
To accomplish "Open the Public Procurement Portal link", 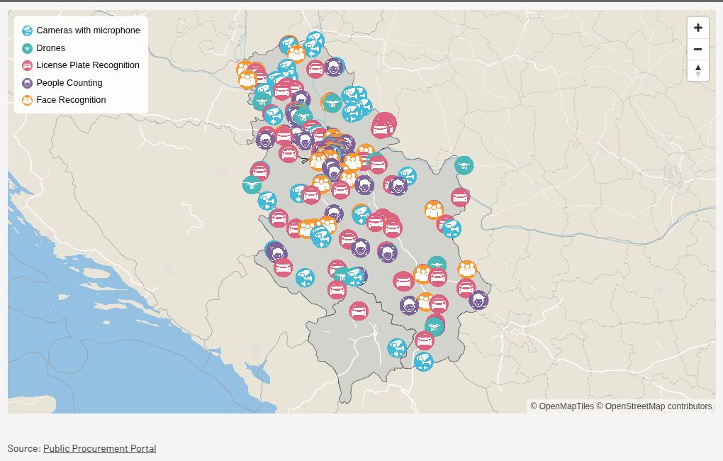I will (99, 448).
